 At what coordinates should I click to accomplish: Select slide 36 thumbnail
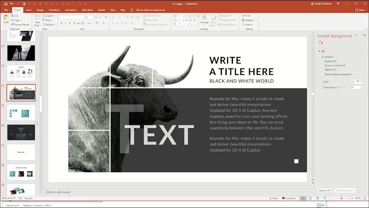21,132
